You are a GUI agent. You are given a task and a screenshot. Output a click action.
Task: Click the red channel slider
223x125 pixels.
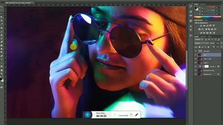click(x=208, y=7)
